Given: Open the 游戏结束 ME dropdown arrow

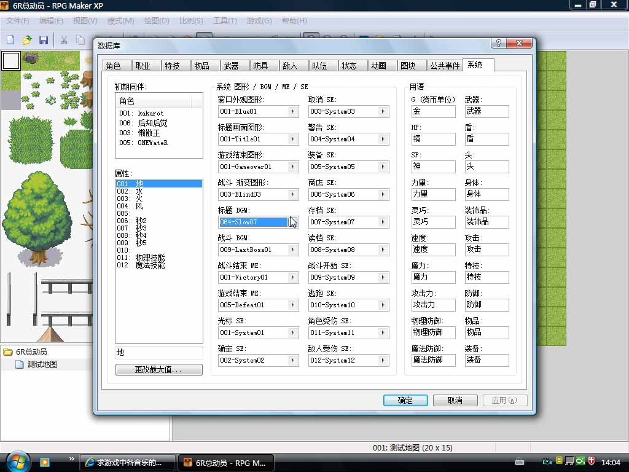Looking at the screenshot, I should pyautogui.click(x=293, y=305).
